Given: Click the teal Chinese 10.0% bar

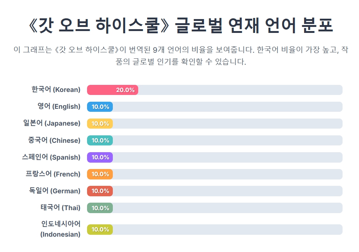Looking at the screenshot, I should (x=100, y=140).
